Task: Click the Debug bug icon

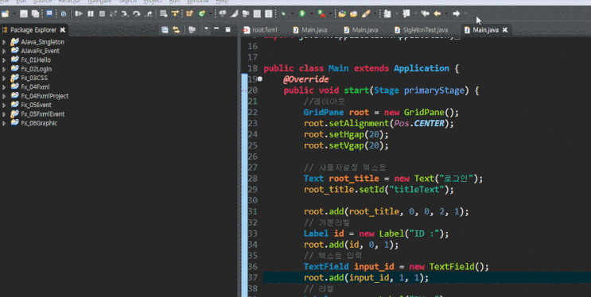Action: 283,14
